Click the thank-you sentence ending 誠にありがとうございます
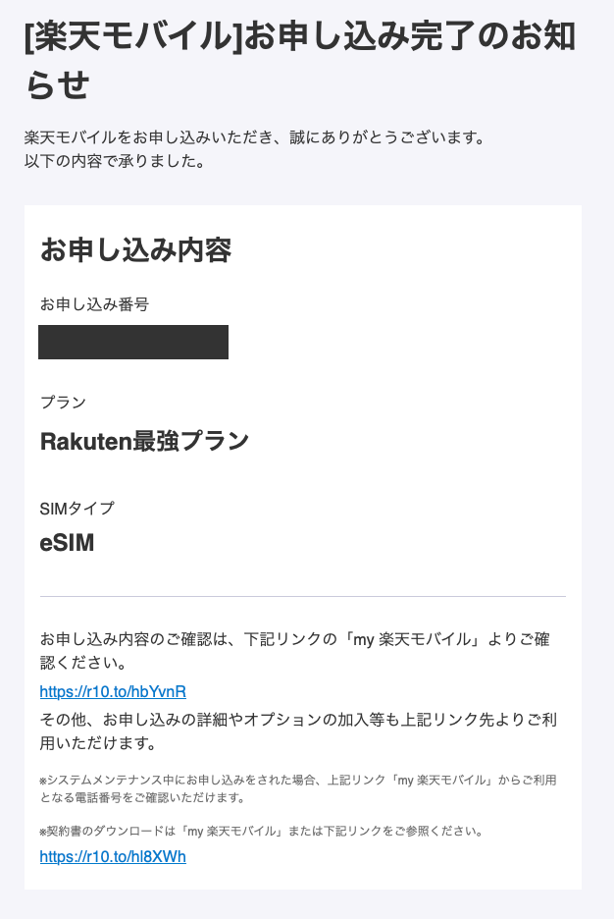This screenshot has width=614, height=919. (255, 137)
